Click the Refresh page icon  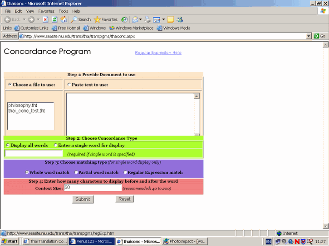click(x=54, y=19)
